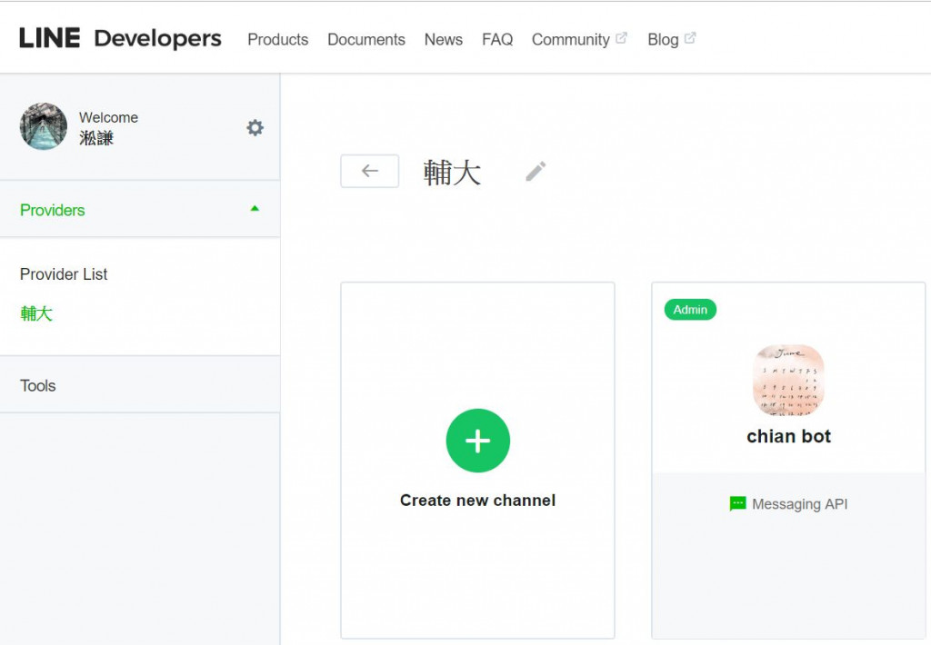Visit the Community link
This screenshot has width=931, height=645.
click(x=571, y=40)
